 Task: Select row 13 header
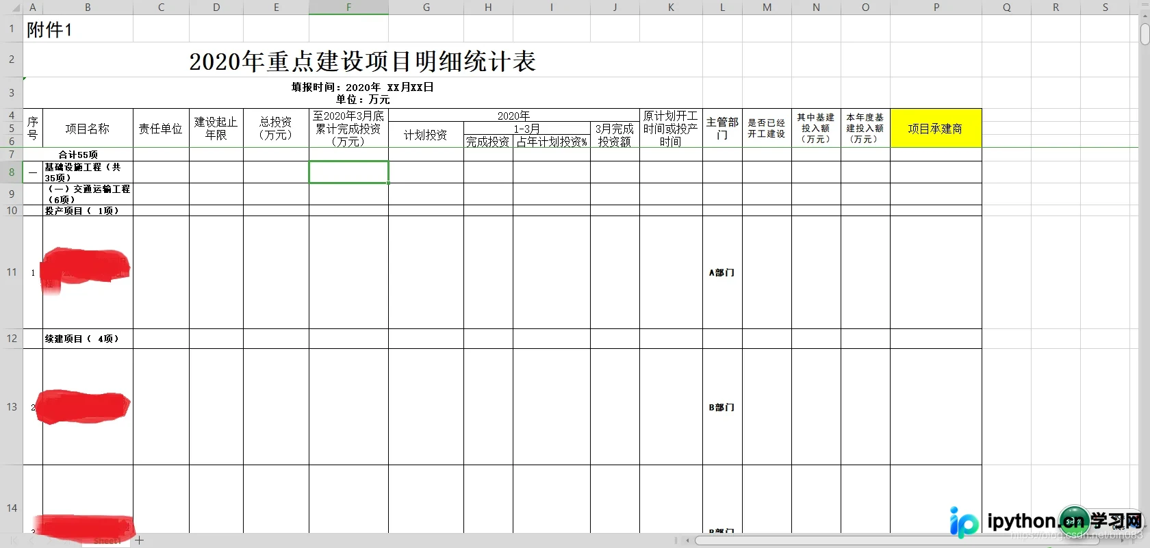click(12, 407)
